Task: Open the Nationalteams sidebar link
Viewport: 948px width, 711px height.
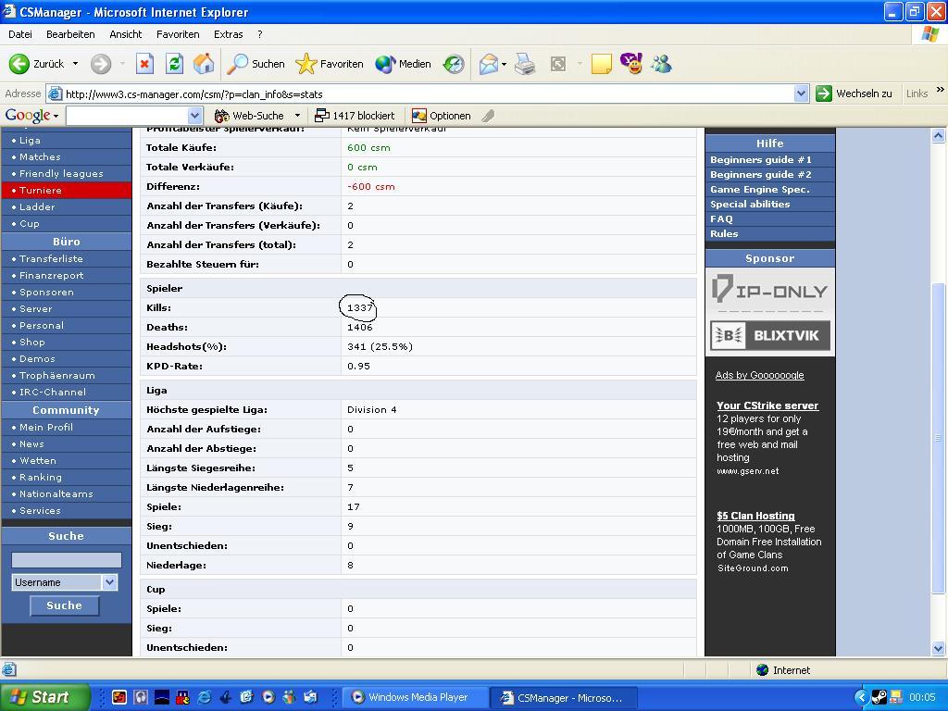Action: coord(56,494)
